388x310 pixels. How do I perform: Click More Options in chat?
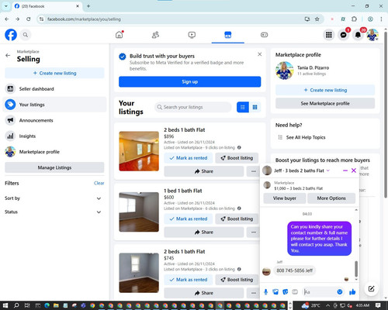(331, 198)
